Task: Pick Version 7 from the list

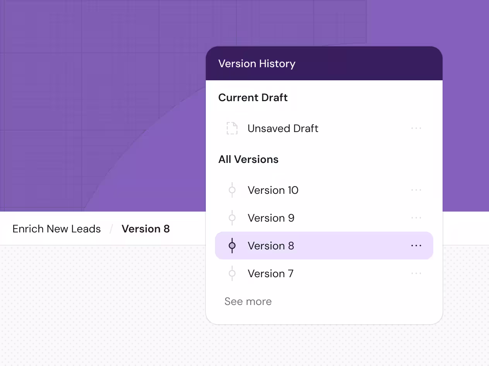Action: click(324, 273)
